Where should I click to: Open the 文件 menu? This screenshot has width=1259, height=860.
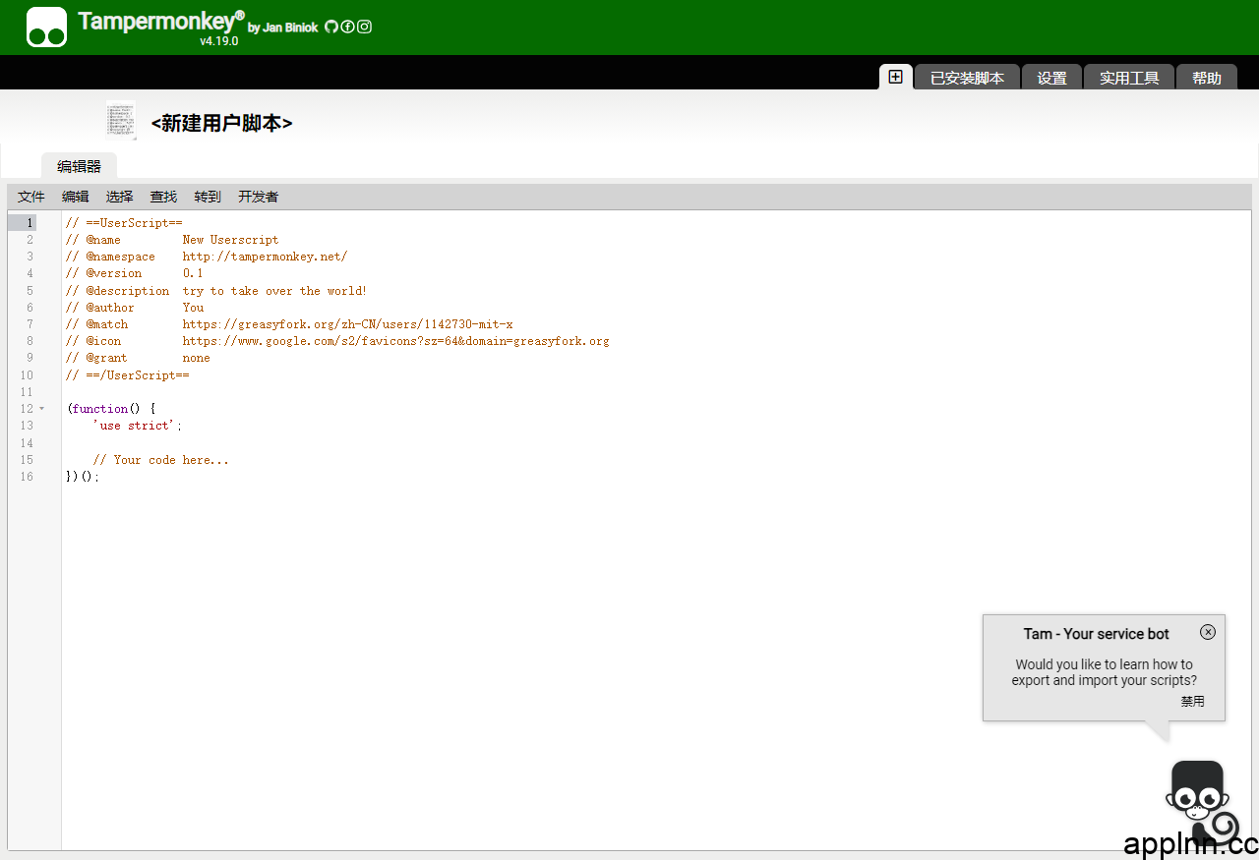tap(31, 197)
